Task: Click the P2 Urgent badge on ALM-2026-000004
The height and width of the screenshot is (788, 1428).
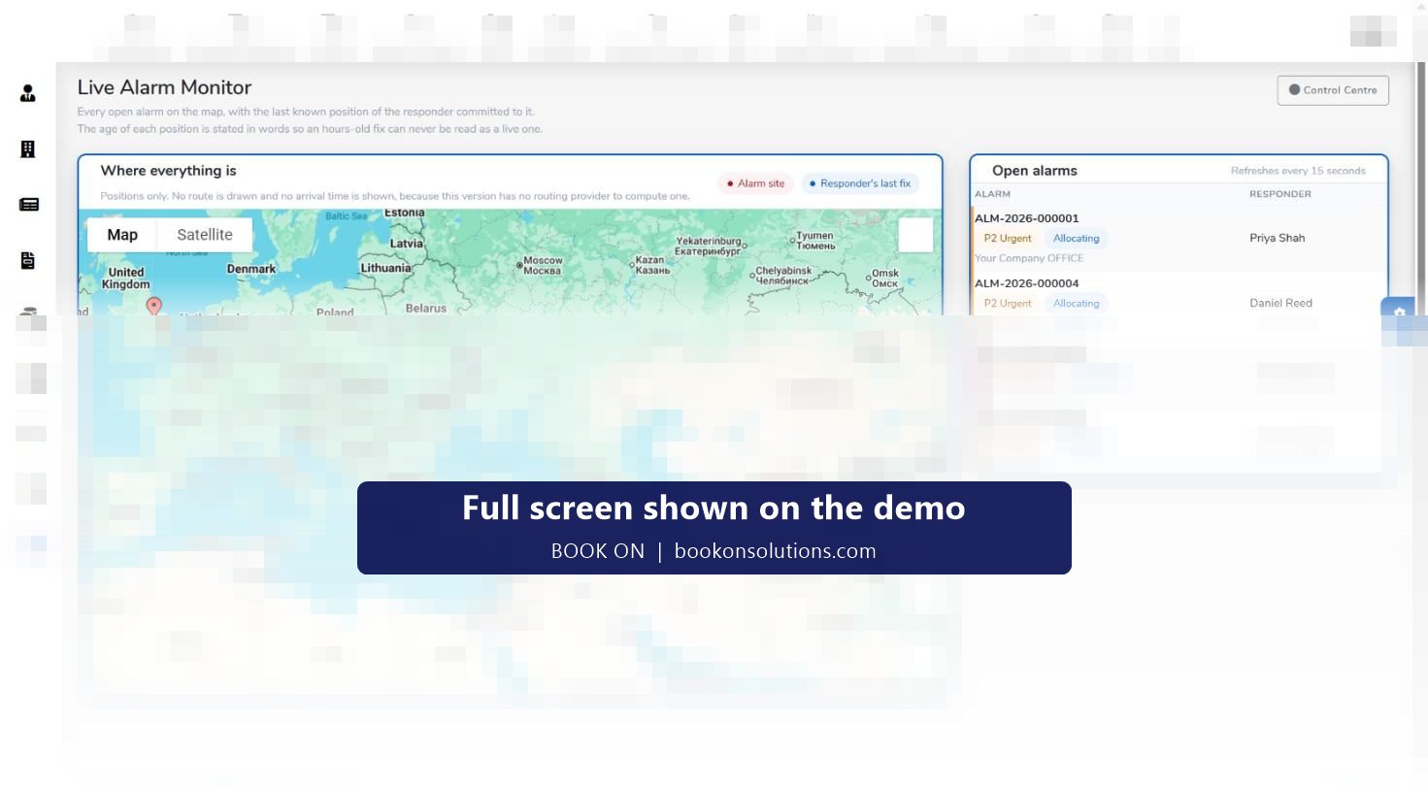Action: coord(1008,304)
